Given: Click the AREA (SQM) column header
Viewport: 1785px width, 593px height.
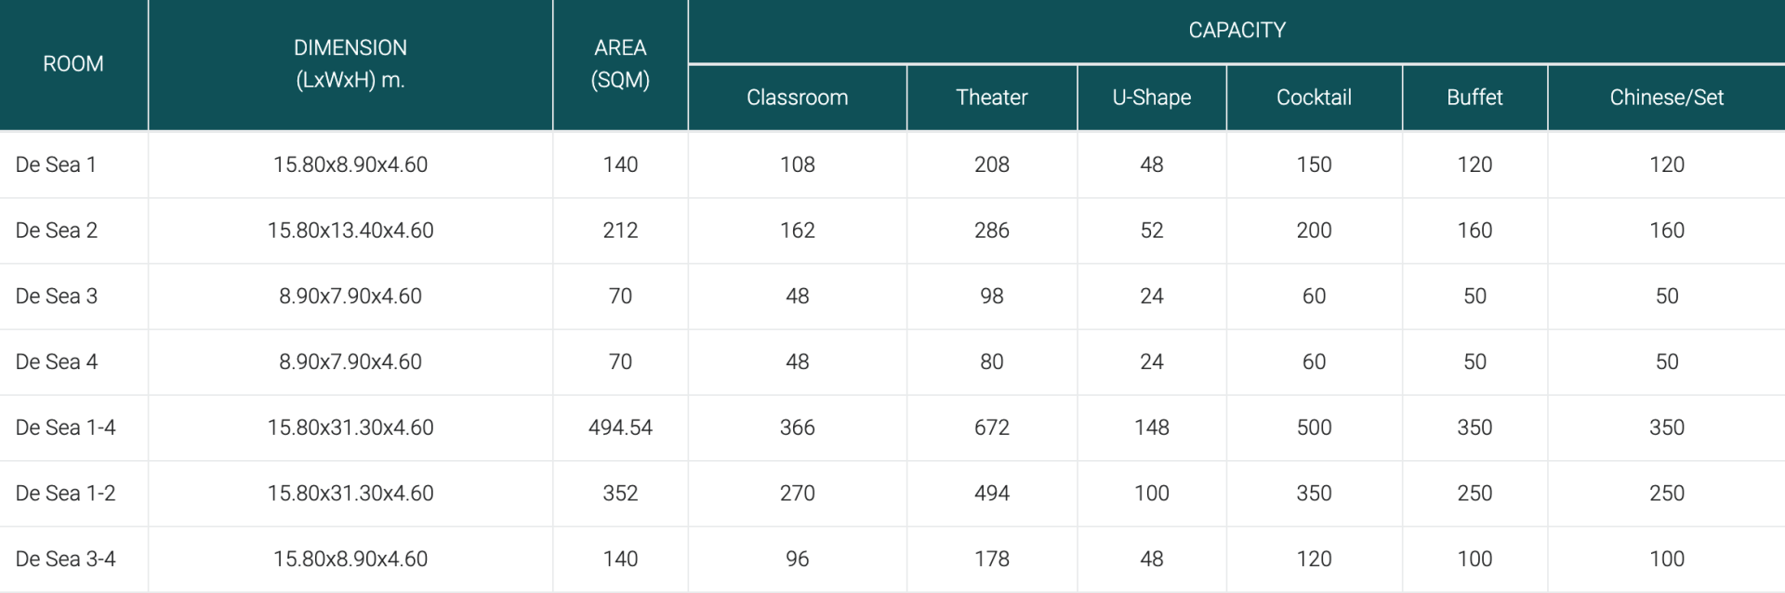Looking at the screenshot, I should [620, 64].
